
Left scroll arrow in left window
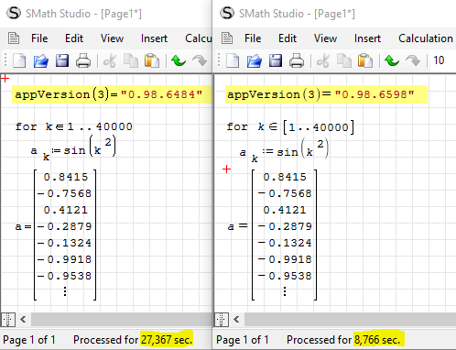23,320
